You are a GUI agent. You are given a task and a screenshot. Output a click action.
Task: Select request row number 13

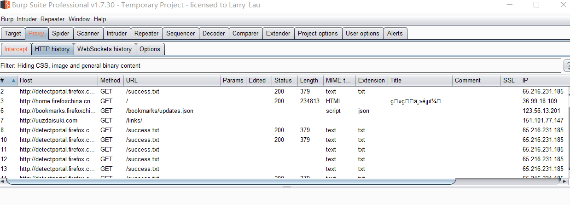coord(285,169)
